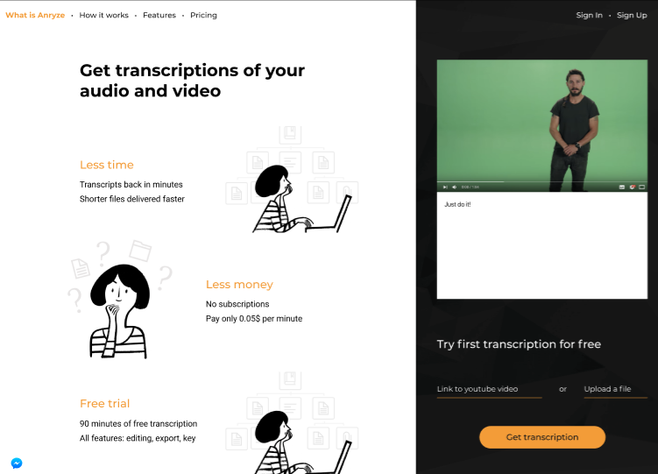The width and height of the screenshot is (658, 474).
Task: Toggle video subtitles (captions icon)
Action: [x=622, y=187]
